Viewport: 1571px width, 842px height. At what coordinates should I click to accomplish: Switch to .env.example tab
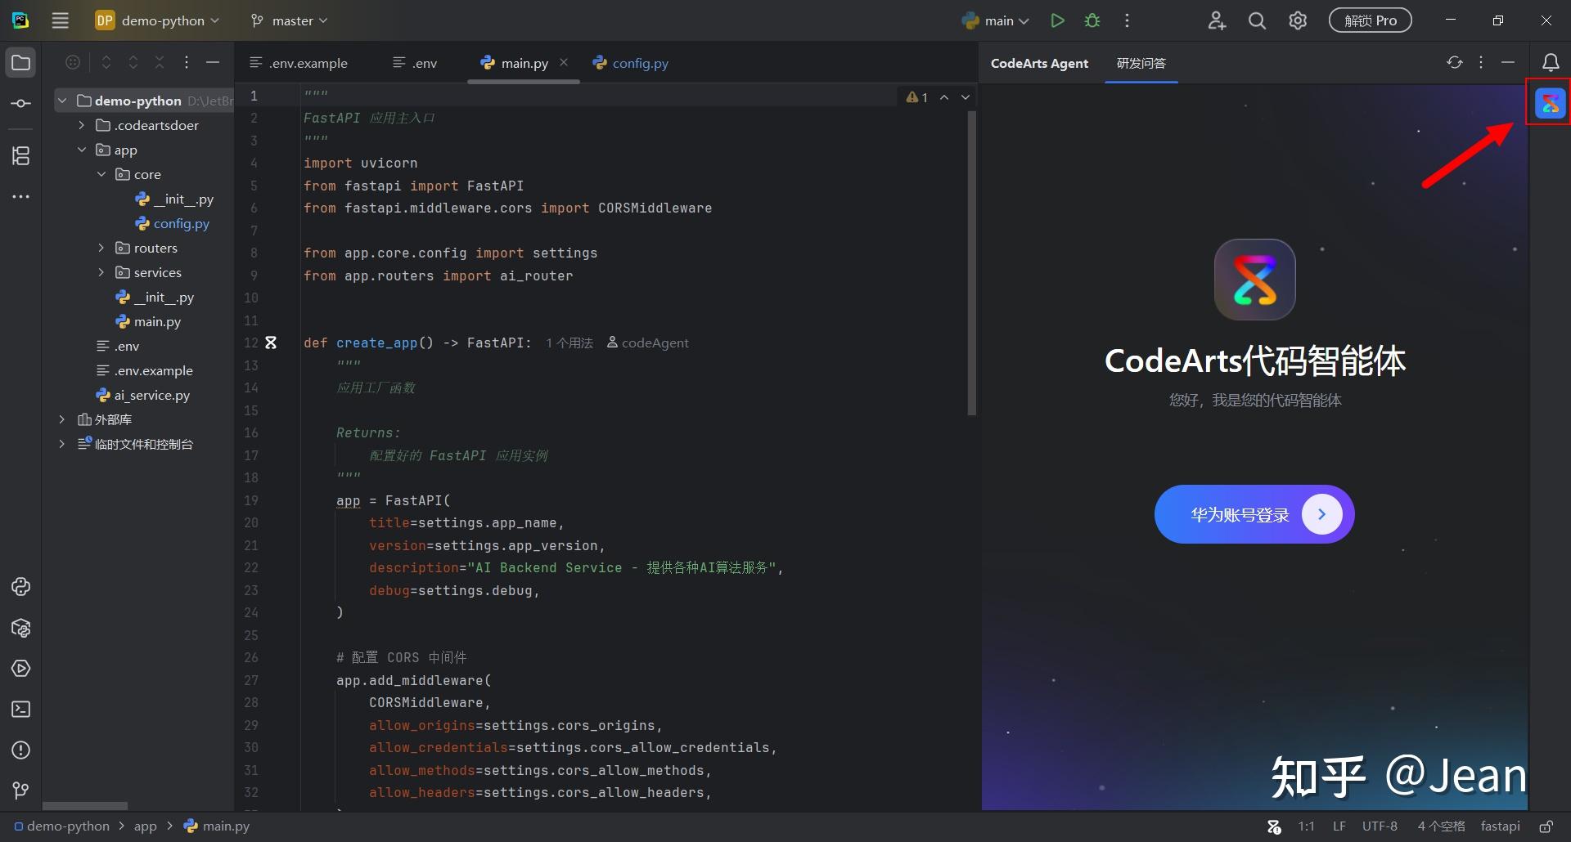299,63
